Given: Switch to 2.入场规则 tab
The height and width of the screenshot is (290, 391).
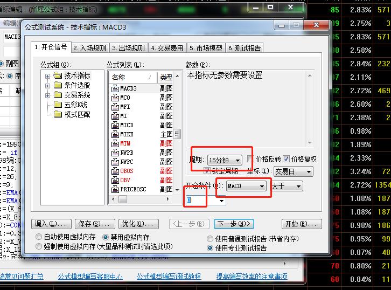Looking at the screenshot, I should pos(90,48).
